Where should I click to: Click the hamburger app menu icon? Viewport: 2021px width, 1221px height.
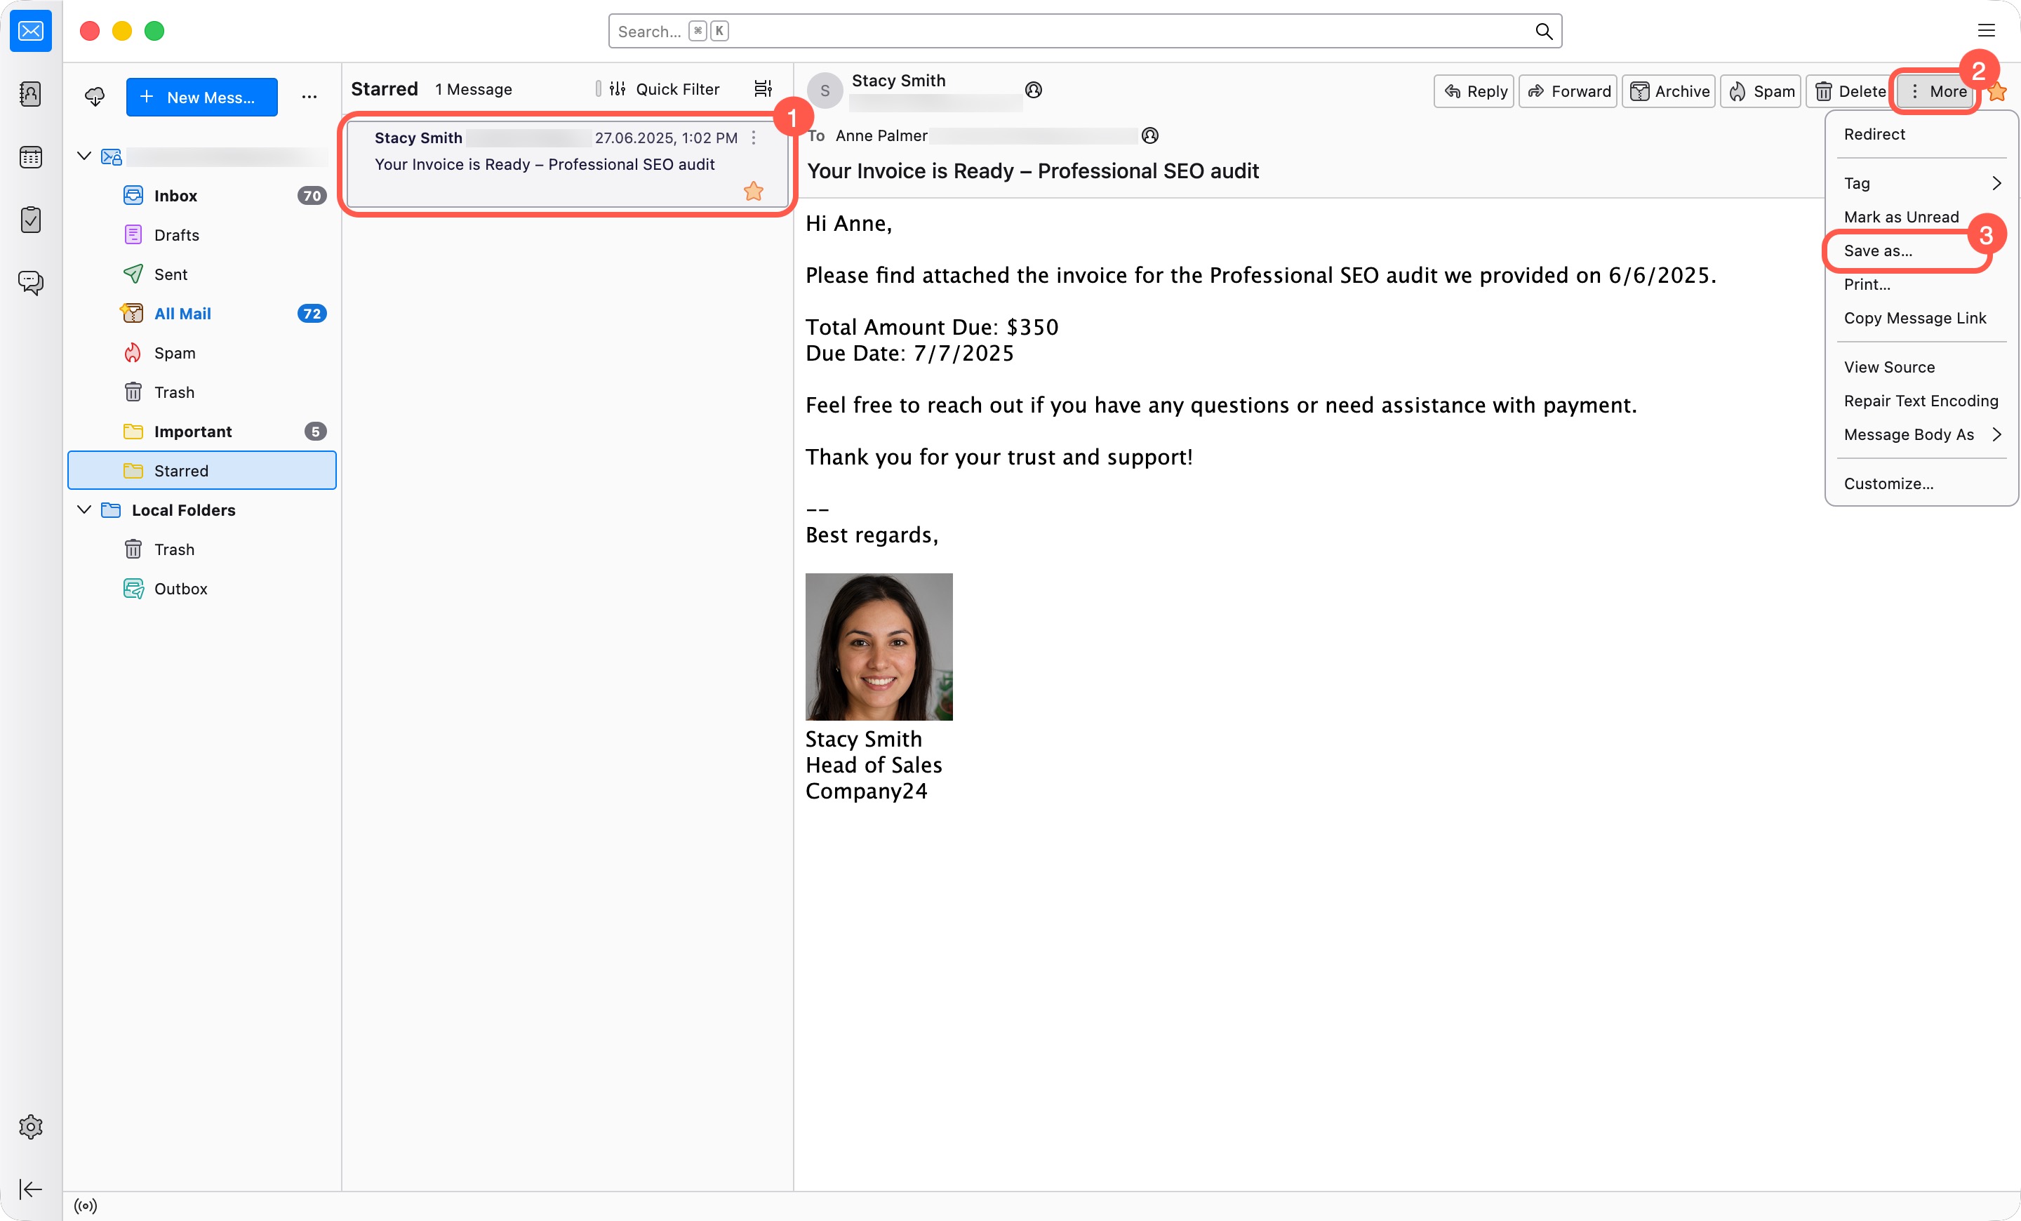[1986, 31]
